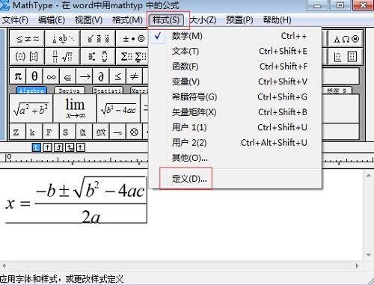The width and height of the screenshot is (374, 285).
Task: Open the fraction and radical templates palette
Action: 63,57
